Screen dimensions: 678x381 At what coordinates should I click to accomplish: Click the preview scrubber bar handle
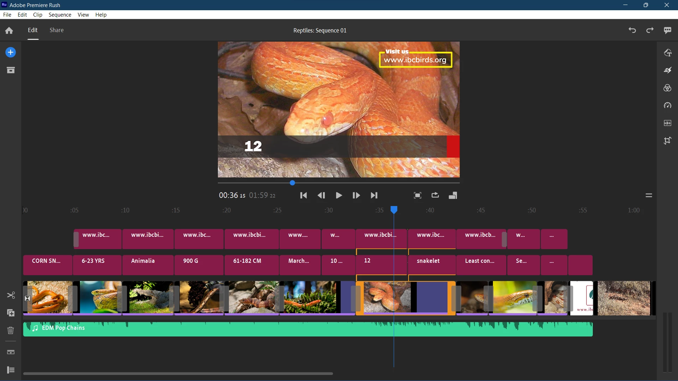(292, 183)
